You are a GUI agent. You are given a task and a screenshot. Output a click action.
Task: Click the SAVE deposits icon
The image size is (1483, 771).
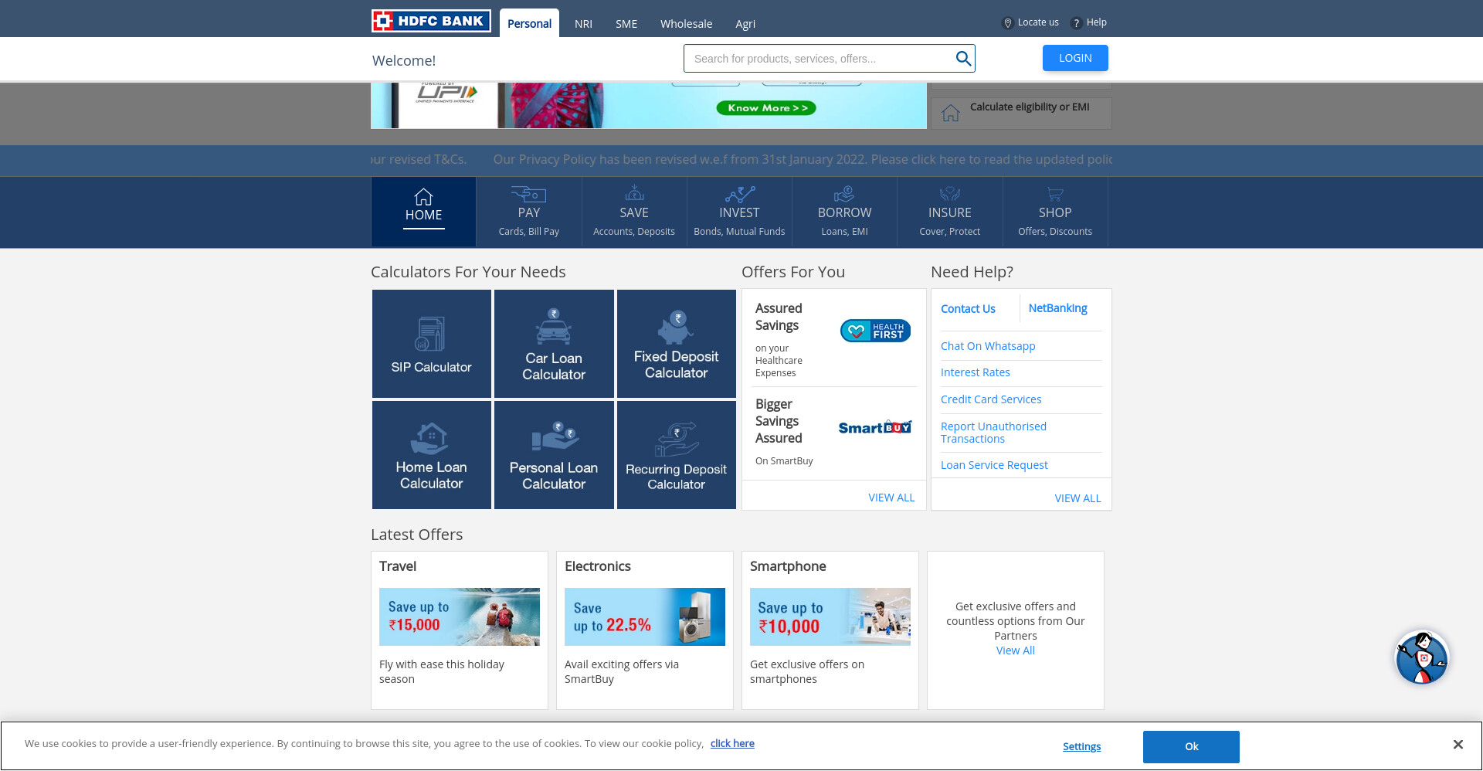634,192
